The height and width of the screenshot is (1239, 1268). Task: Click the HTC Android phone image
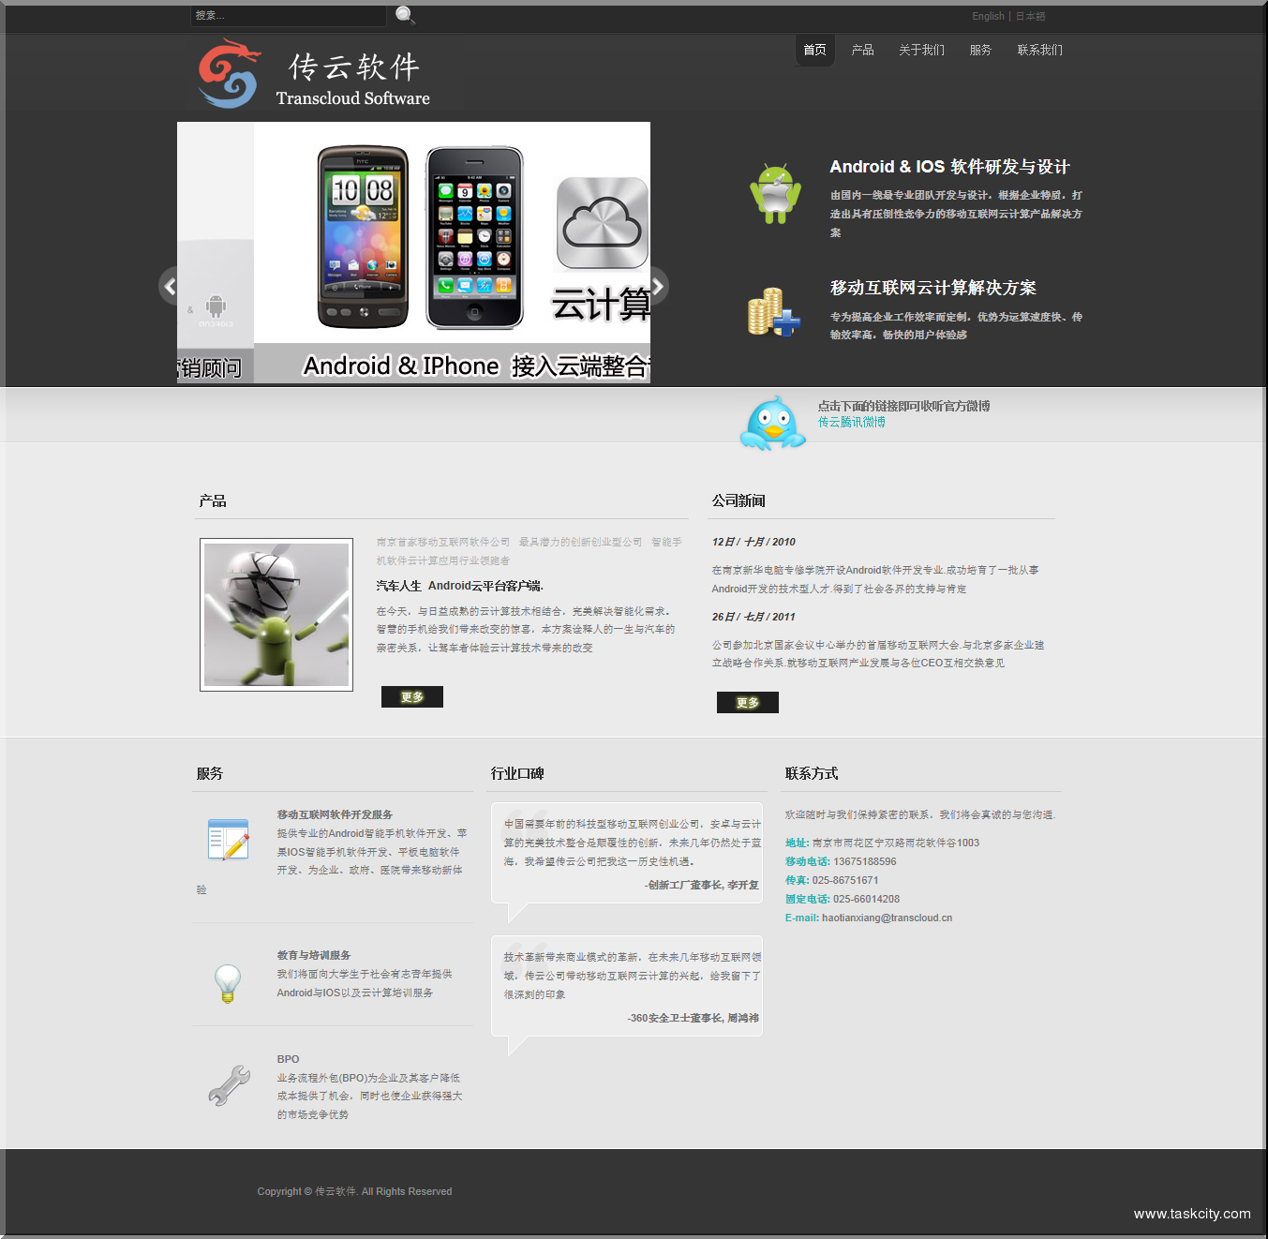(363, 236)
